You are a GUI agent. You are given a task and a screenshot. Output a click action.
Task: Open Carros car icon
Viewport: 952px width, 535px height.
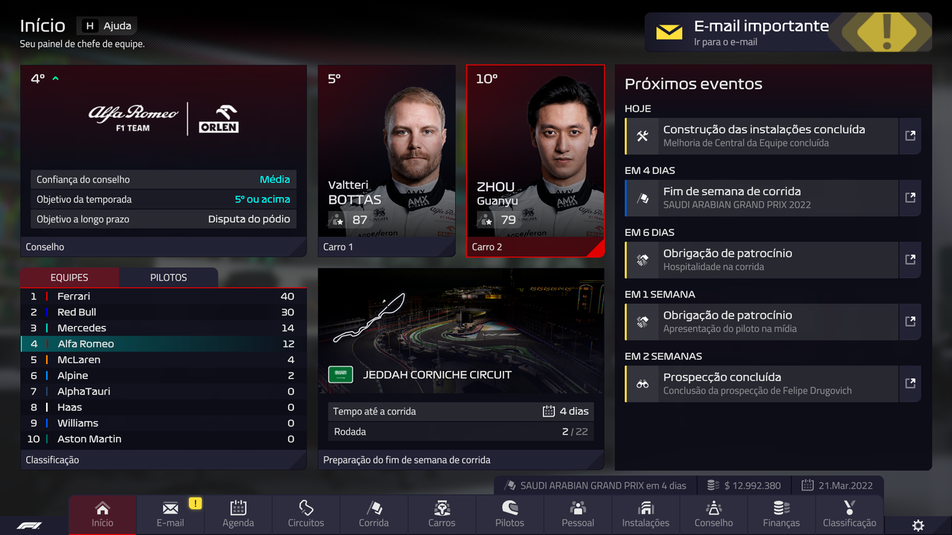point(442,508)
